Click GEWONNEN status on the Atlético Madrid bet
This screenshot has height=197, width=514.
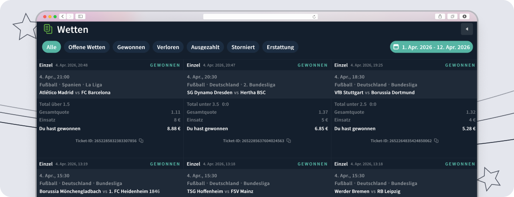[x=165, y=65]
